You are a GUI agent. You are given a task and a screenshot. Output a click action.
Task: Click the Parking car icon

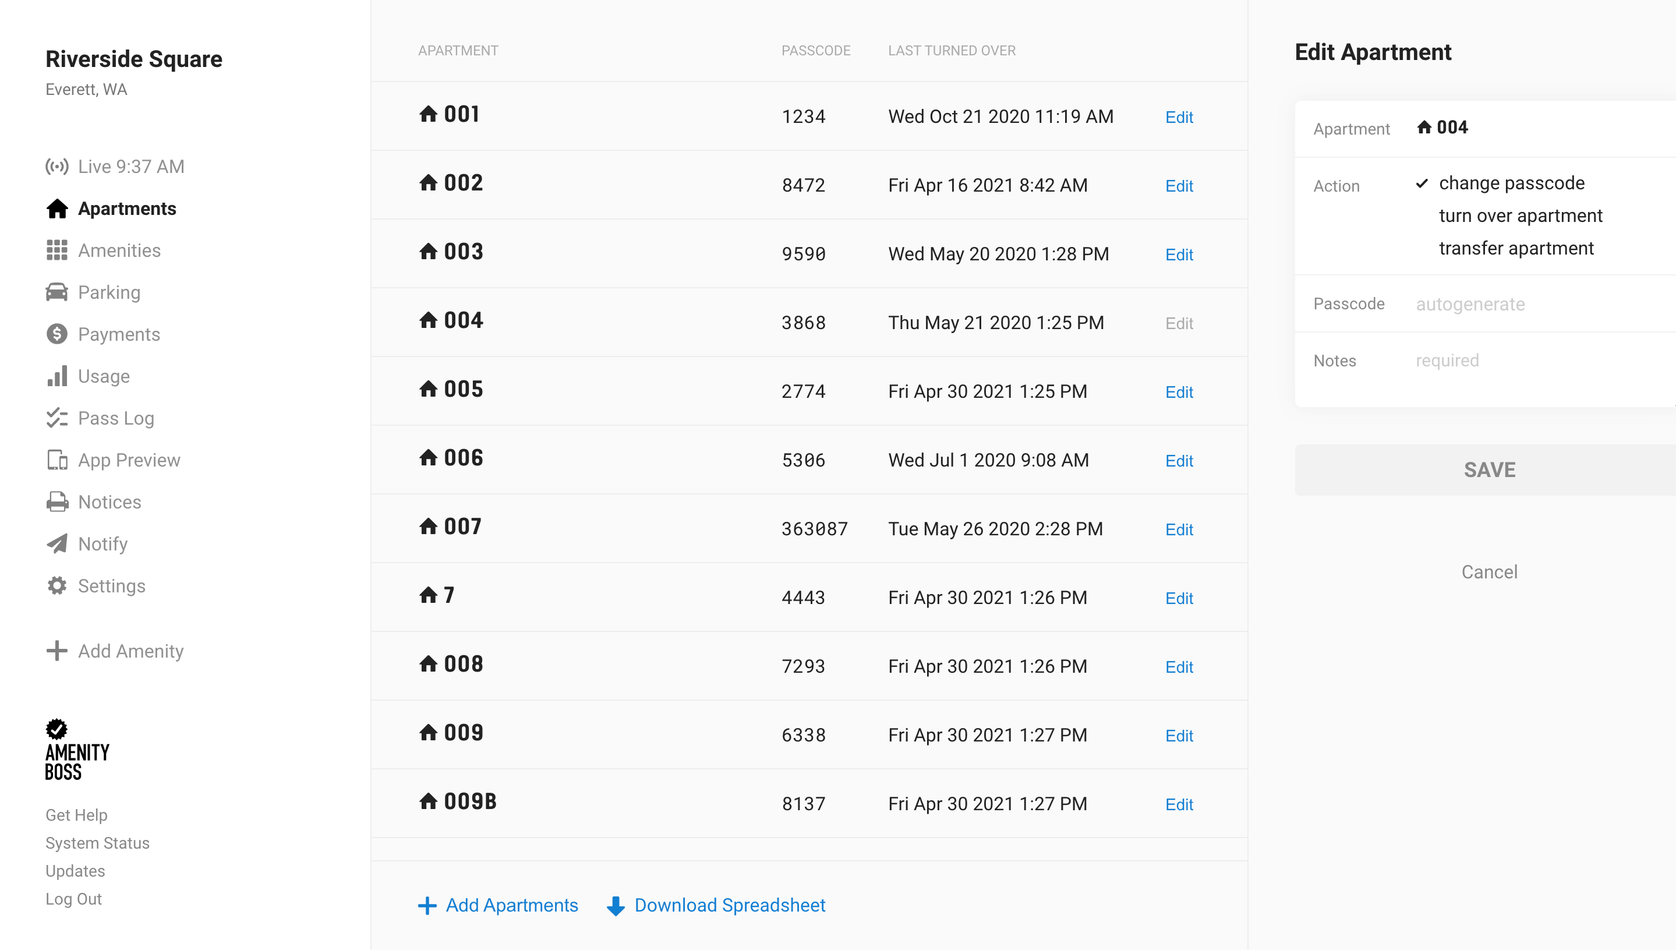coord(56,292)
